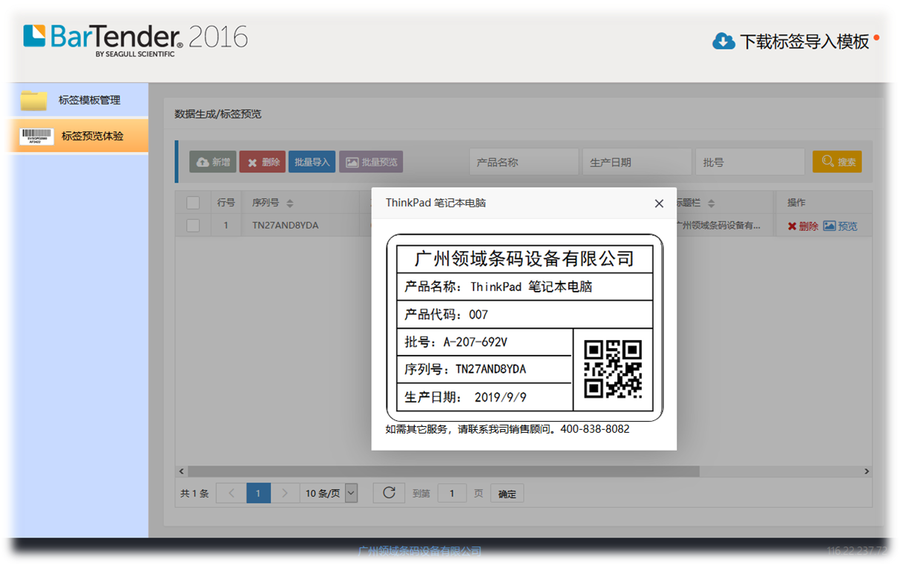Click the 批量预览 button
This screenshot has height=565, width=900.
click(x=371, y=162)
